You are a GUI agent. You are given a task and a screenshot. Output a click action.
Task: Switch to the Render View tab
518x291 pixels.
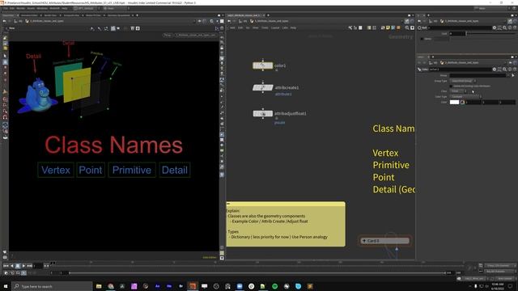pos(50,15)
